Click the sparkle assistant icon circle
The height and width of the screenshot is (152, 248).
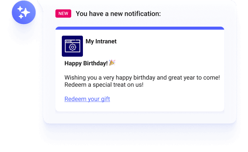coord(24,12)
